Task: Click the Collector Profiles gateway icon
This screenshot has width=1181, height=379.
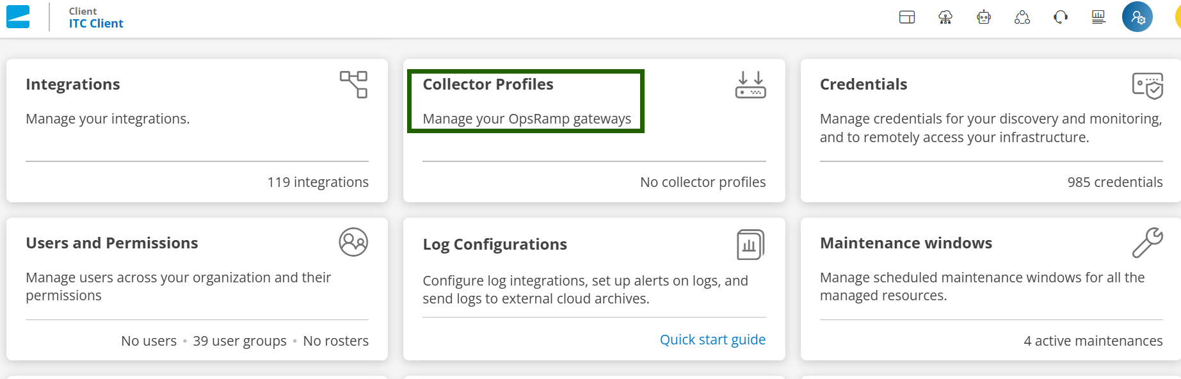Action: point(750,85)
